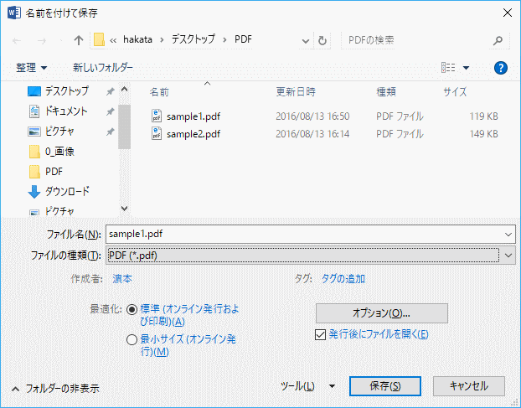Image resolution: width=521 pixels, height=408 pixels.
Task: Expand the file name dropdown arrow
Action: pyautogui.click(x=508, y=235)
